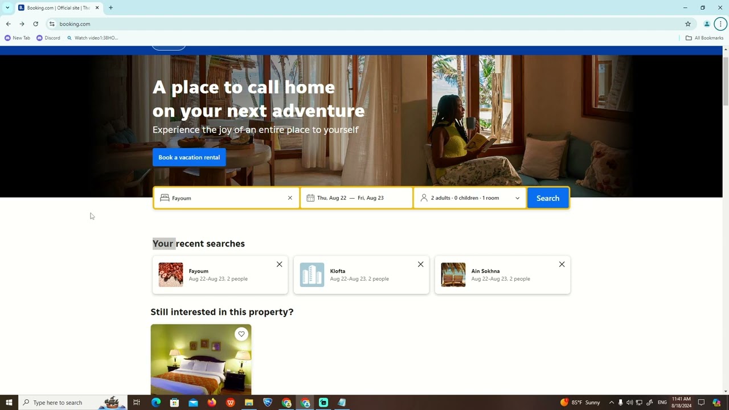Screen dimensions: 729x410
Task: Reload the Booking.com page
Action: click(x=35, y=24)
